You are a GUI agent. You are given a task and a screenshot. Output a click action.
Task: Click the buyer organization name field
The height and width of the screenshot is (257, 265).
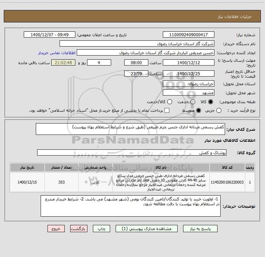click(x=137, y=43)
